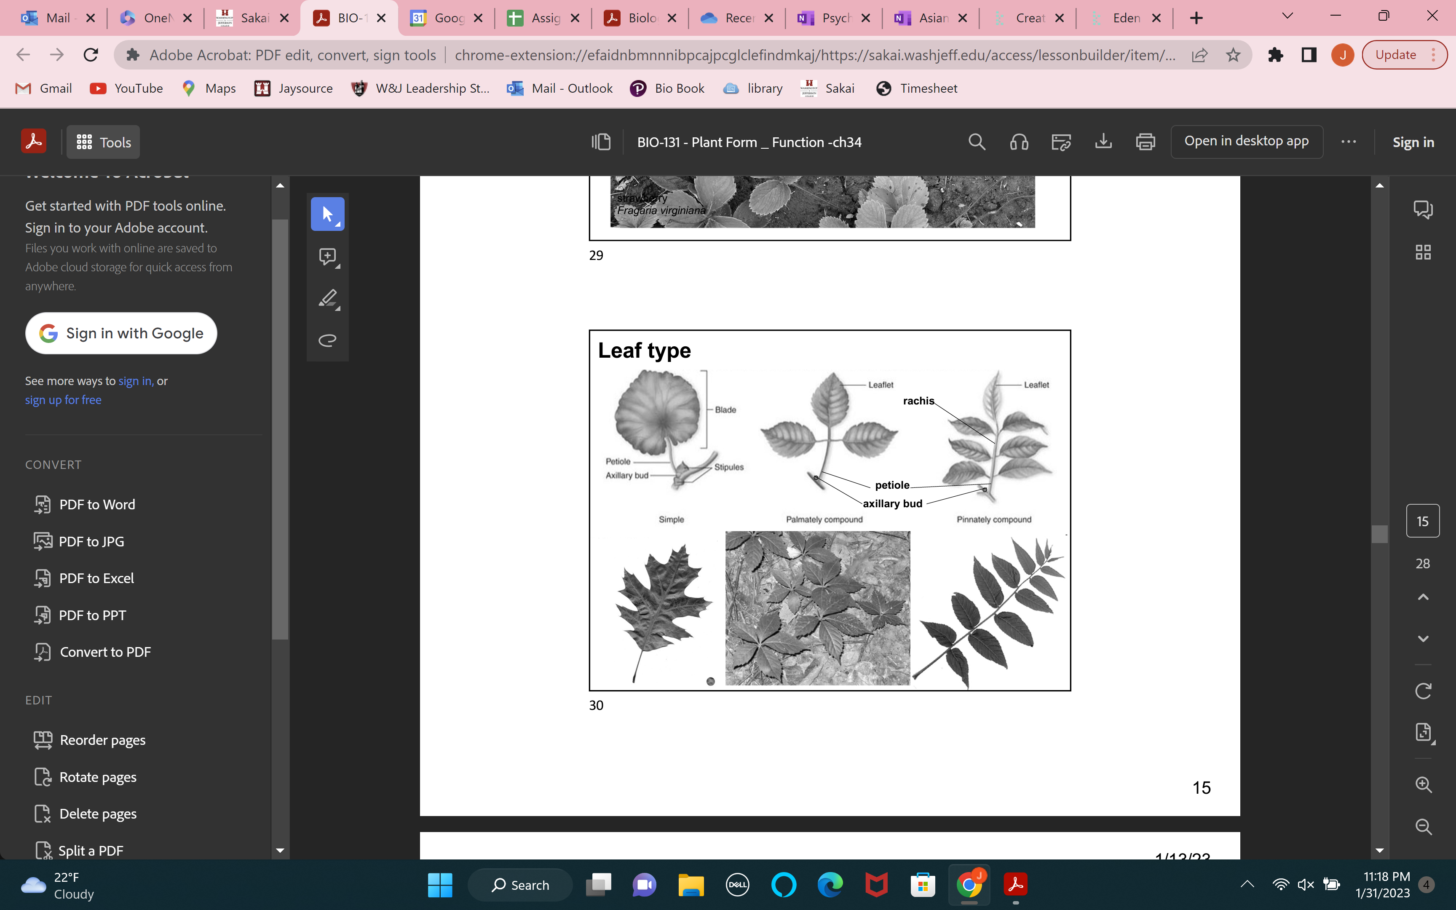Select the Highlight tool in the left toolbar
1456x910 pixels.
[x=328, y=299]
